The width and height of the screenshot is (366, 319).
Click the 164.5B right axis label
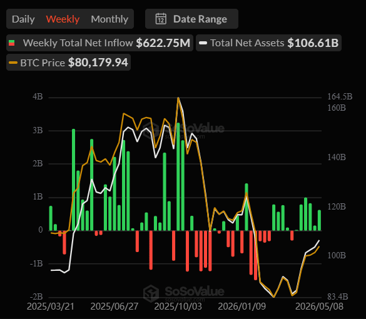point(340,96)
